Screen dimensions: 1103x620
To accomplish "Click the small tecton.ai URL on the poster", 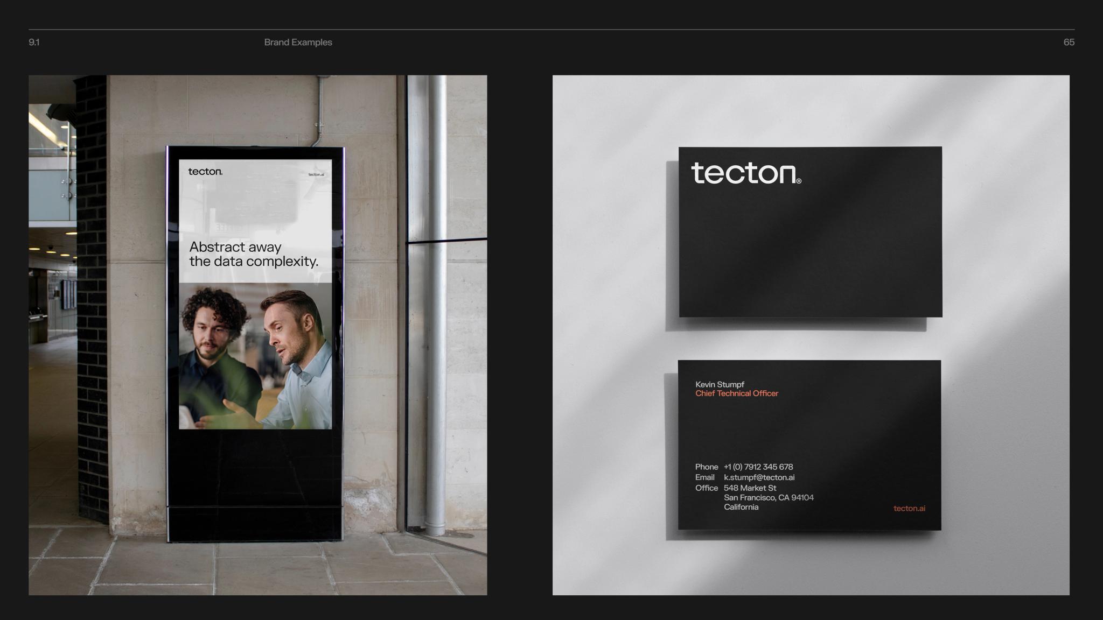I will point(316,174).
